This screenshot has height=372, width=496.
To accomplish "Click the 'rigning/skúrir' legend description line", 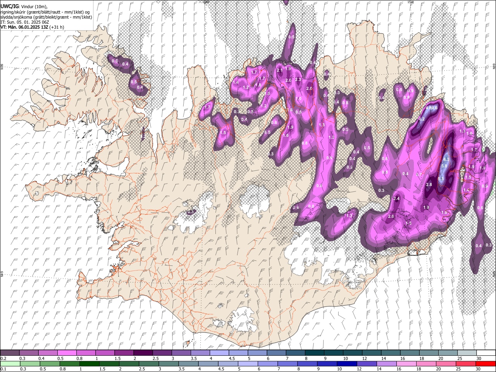I will click(x=46, y=12).
